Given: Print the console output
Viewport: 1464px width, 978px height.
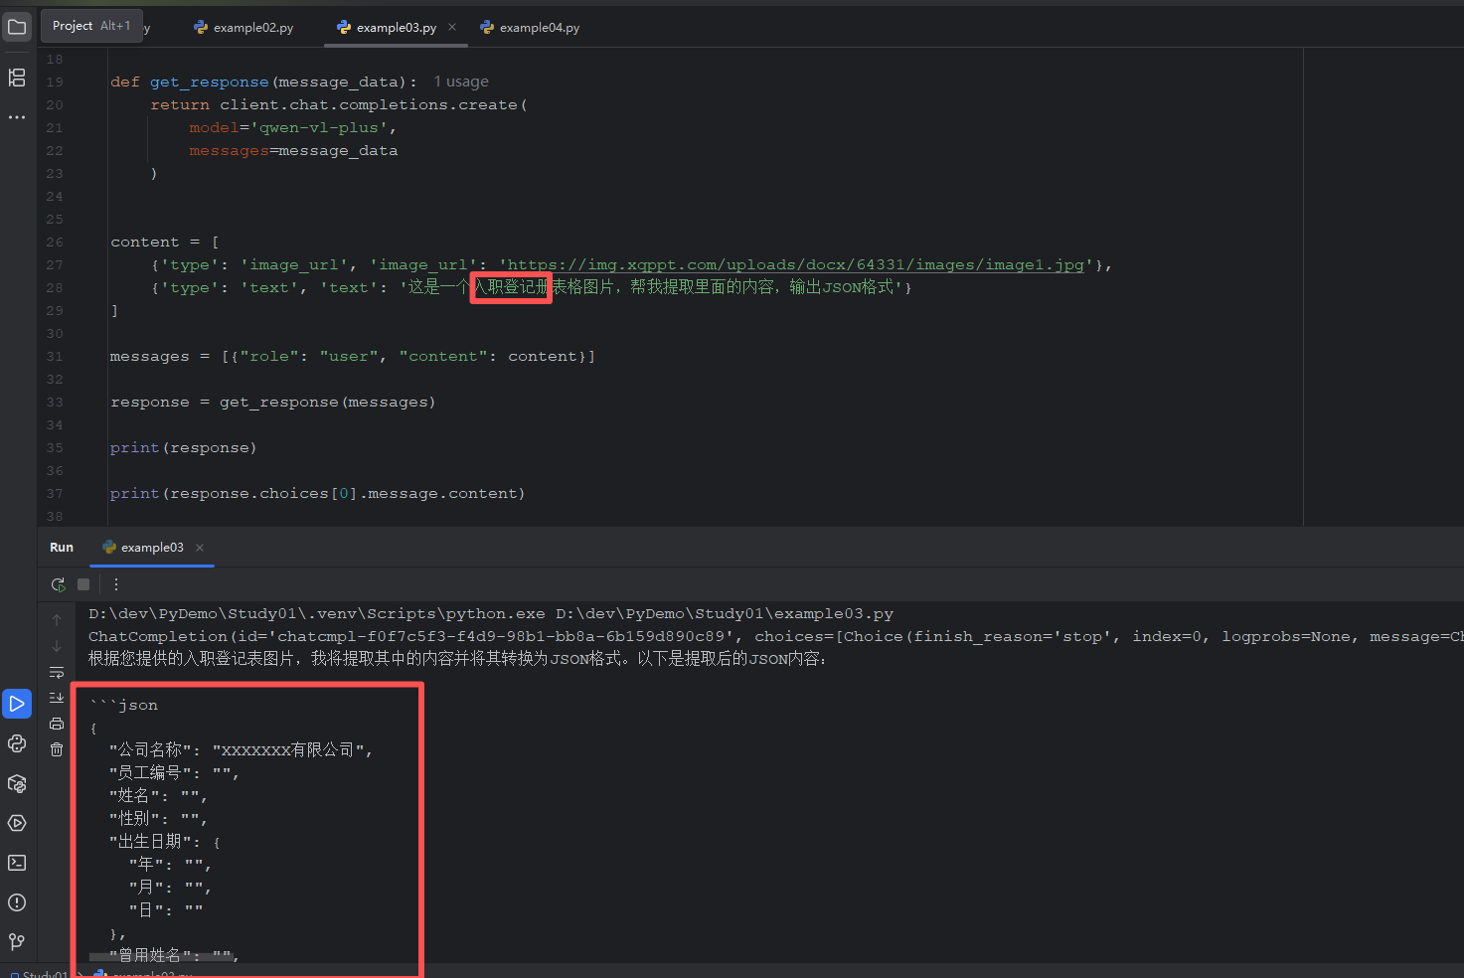Looking at the screenshot, I should [57, 724].
